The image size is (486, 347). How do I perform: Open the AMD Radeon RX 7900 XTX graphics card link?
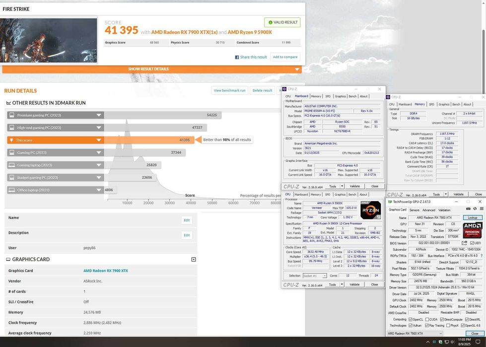tap(106, 271)
